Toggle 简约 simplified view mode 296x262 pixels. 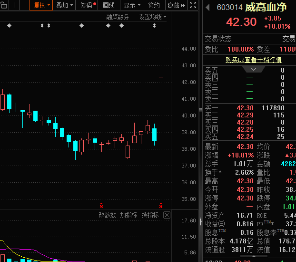[x=154, y=5]
